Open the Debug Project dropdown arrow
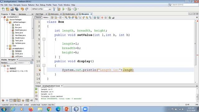 [x=72, y=9]
